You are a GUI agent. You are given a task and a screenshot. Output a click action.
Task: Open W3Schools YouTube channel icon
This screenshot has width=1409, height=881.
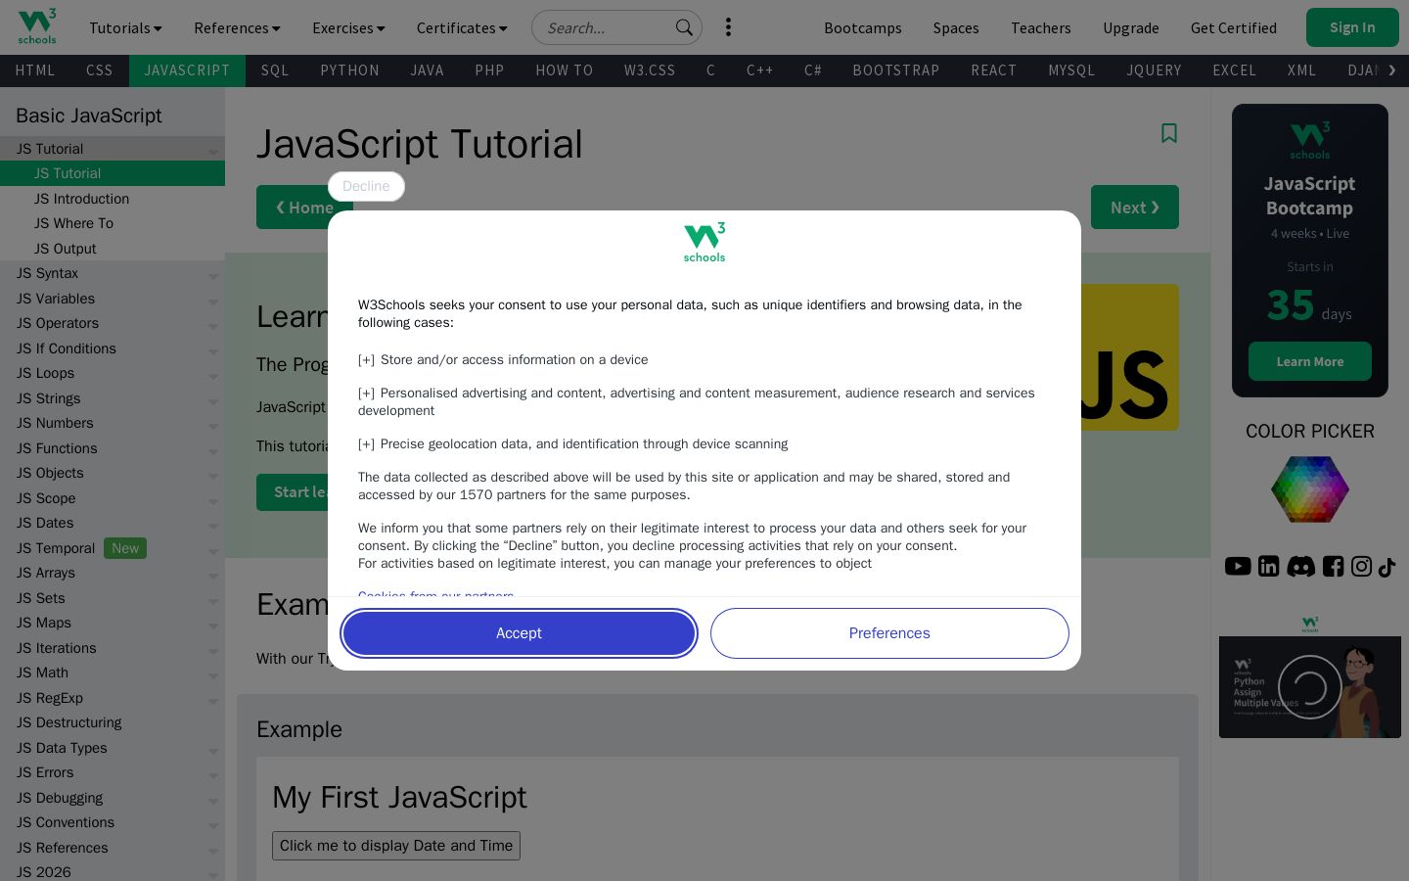pos(1238,566)
